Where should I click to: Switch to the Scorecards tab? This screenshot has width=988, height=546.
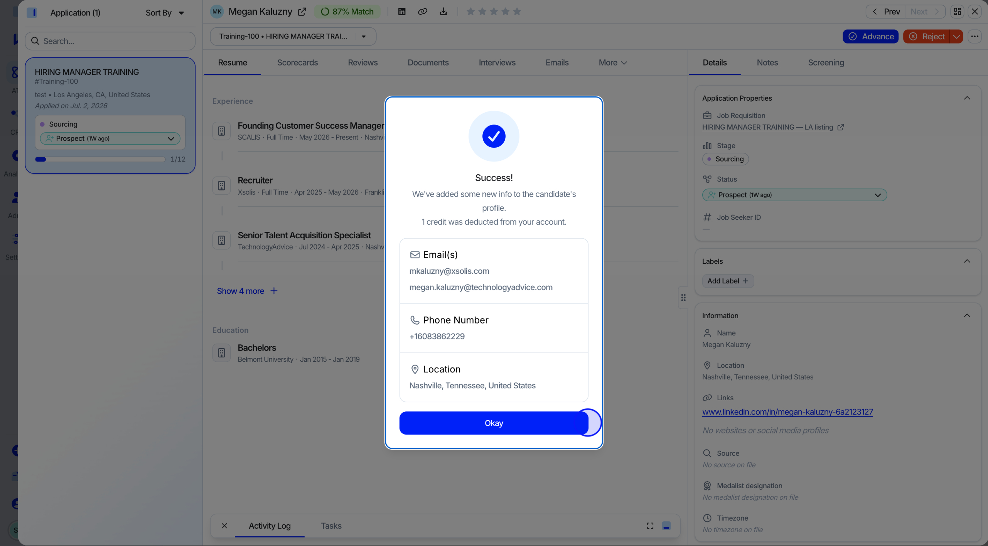tap(297, 62)
